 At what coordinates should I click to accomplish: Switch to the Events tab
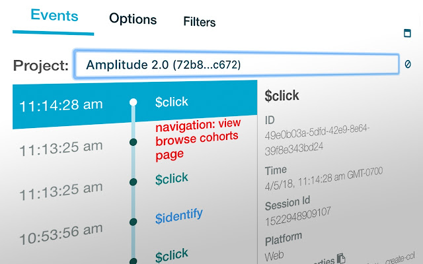[x=54, y=16]
